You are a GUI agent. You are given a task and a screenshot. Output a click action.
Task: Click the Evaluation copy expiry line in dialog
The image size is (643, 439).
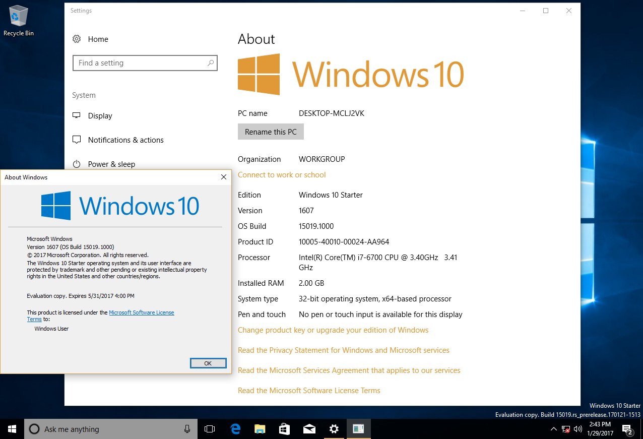tap(81, 296)
